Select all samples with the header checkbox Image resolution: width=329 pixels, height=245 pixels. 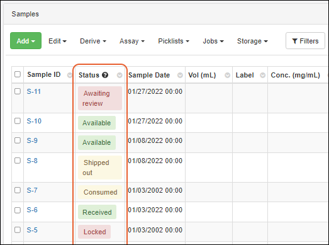[18, 74]
